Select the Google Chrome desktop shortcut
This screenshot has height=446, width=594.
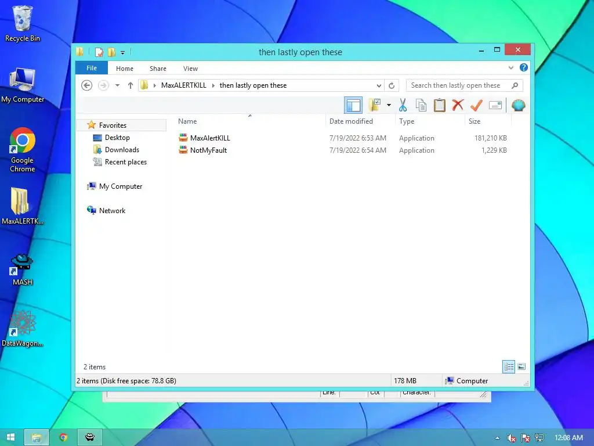[23, 150]
